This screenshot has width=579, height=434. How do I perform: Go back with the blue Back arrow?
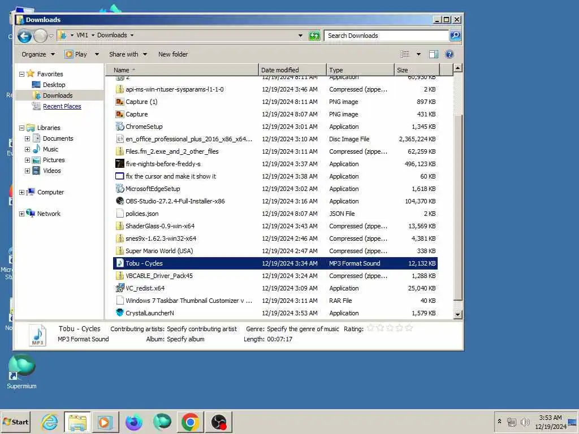pyautogui.click(x=25, y=36)
